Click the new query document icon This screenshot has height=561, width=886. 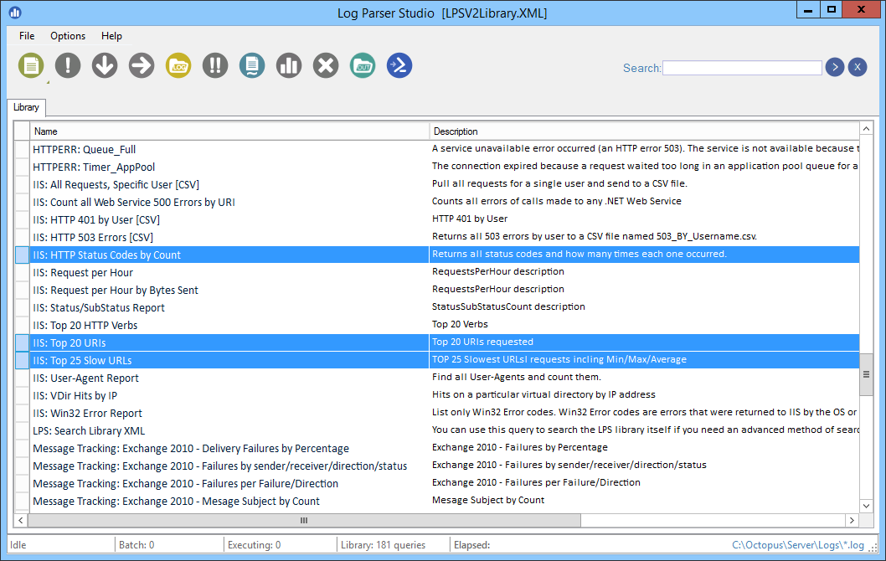31,65
